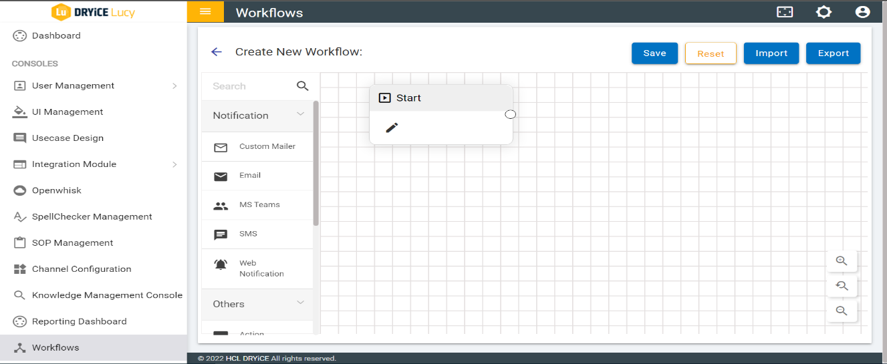Click the Knowledge Management Console search icon

pyautogui.click(x=20, y=295)
